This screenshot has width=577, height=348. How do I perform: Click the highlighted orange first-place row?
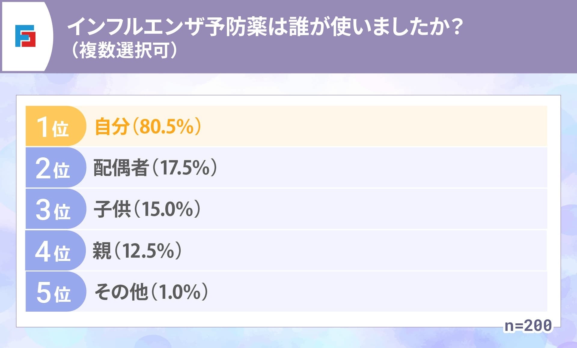pos(361,126)
